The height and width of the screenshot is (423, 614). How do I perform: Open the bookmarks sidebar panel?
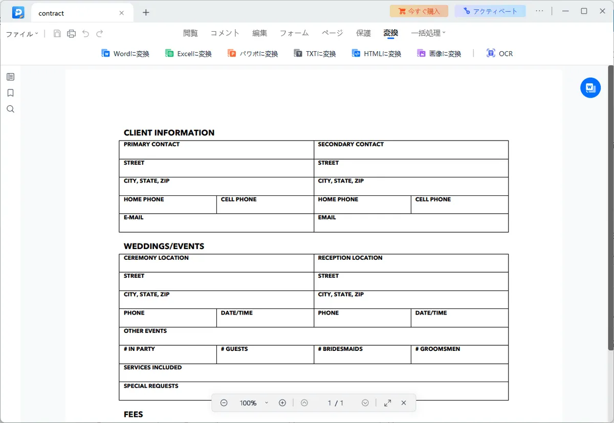10,93
